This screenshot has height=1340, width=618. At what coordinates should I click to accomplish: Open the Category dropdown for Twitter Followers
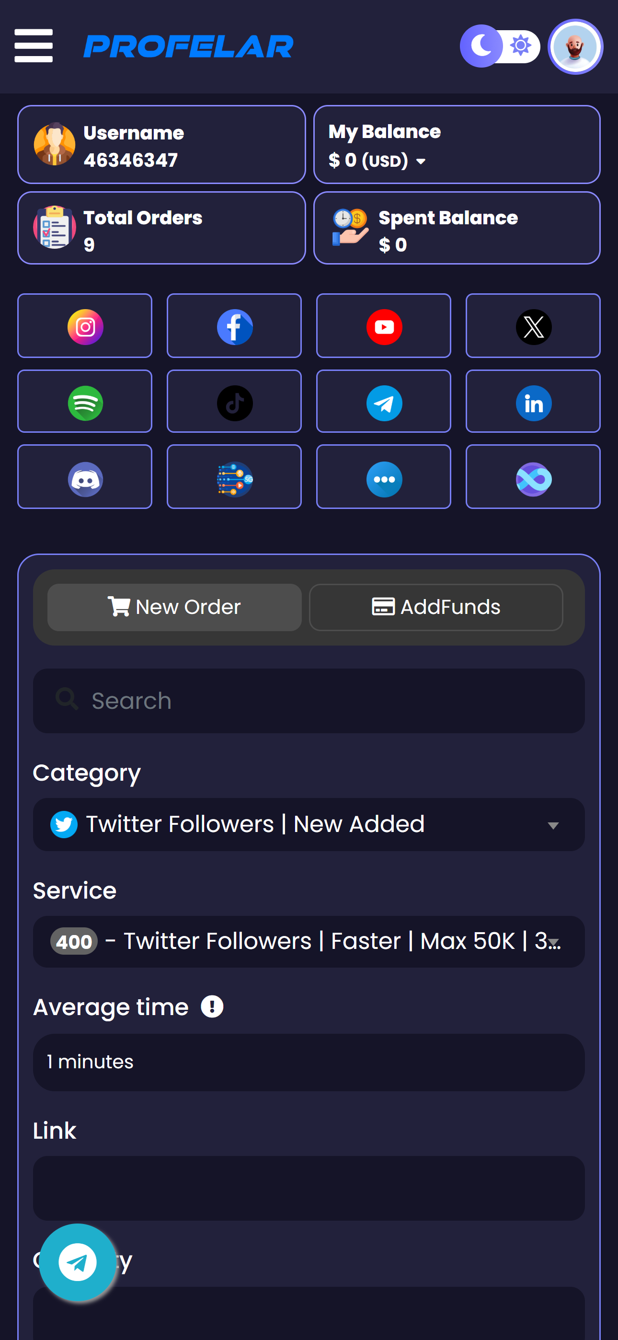[x=309, y=824]
